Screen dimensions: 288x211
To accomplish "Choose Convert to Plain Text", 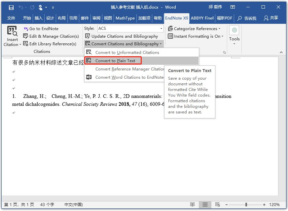I will [141, 61].
